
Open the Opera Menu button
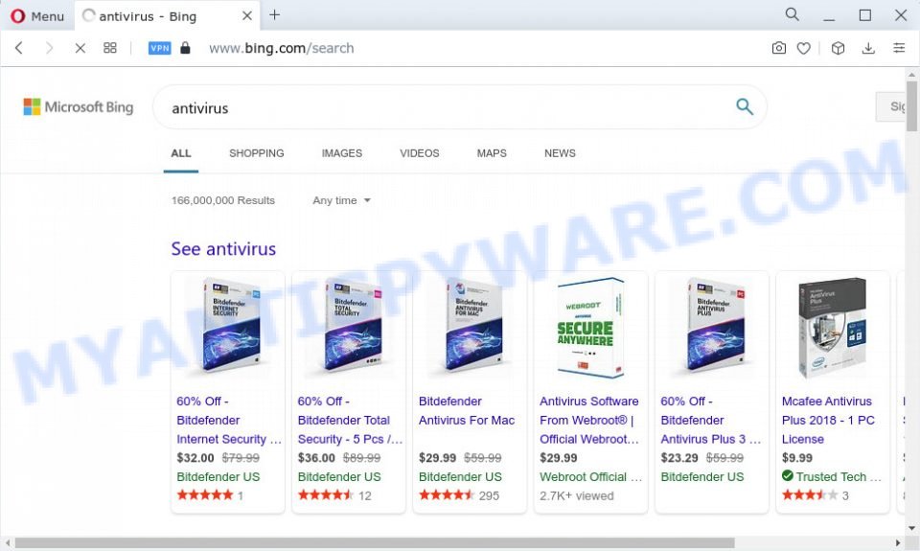point(36,16)
